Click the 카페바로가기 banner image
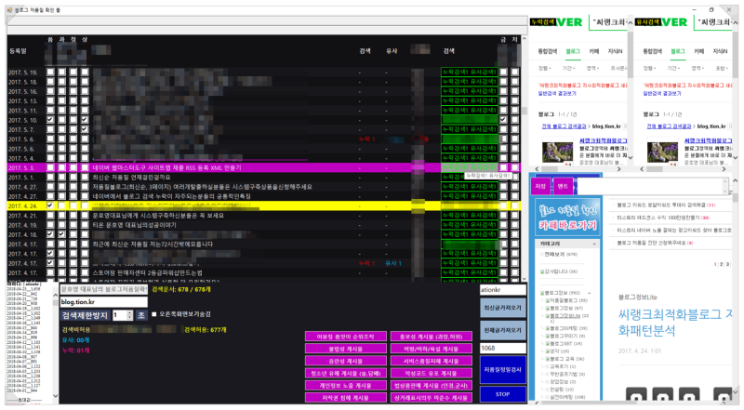This screenshot has width=744, height=410. pos(567,218)
